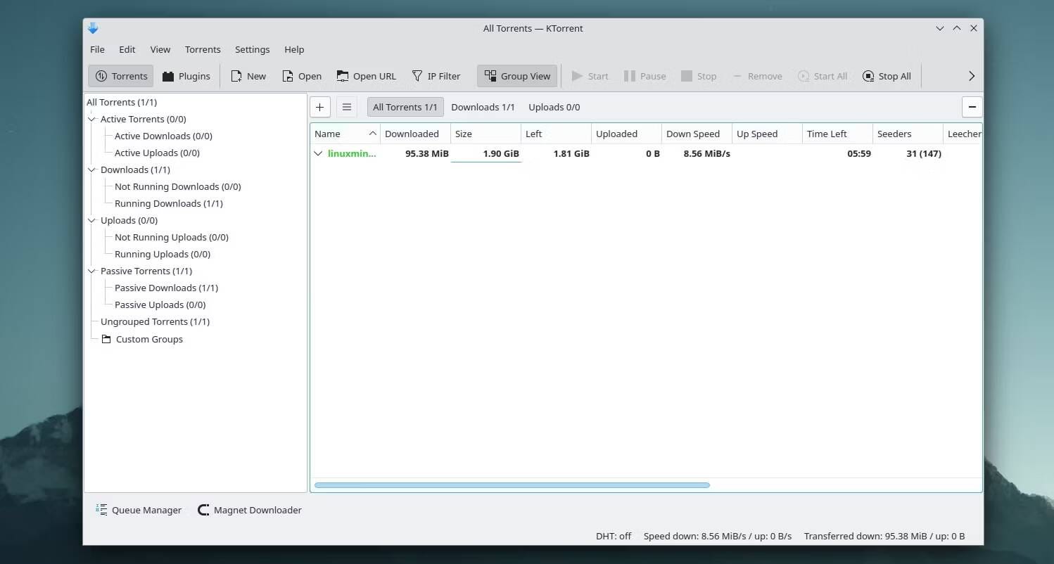Collapse the Active Torrents group
Screen dimensions: 1054x564
(x=91, y=119)
